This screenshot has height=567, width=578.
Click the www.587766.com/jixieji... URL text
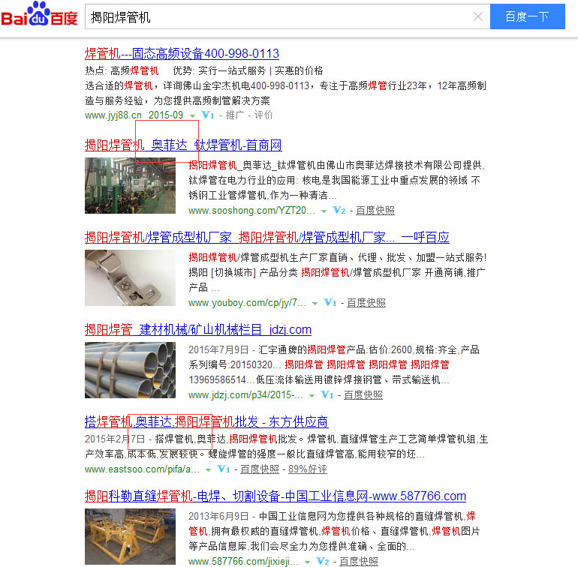pos(243,562)
